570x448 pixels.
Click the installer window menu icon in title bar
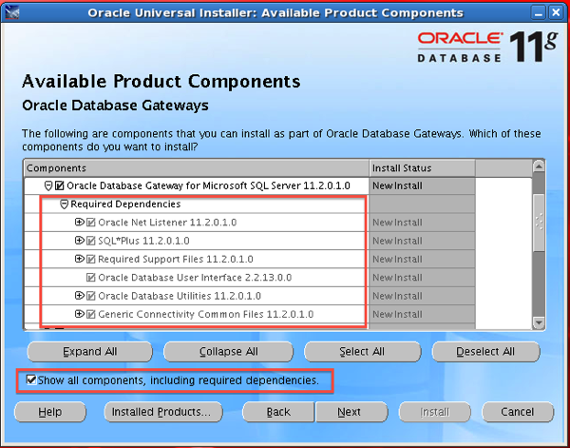11,12
